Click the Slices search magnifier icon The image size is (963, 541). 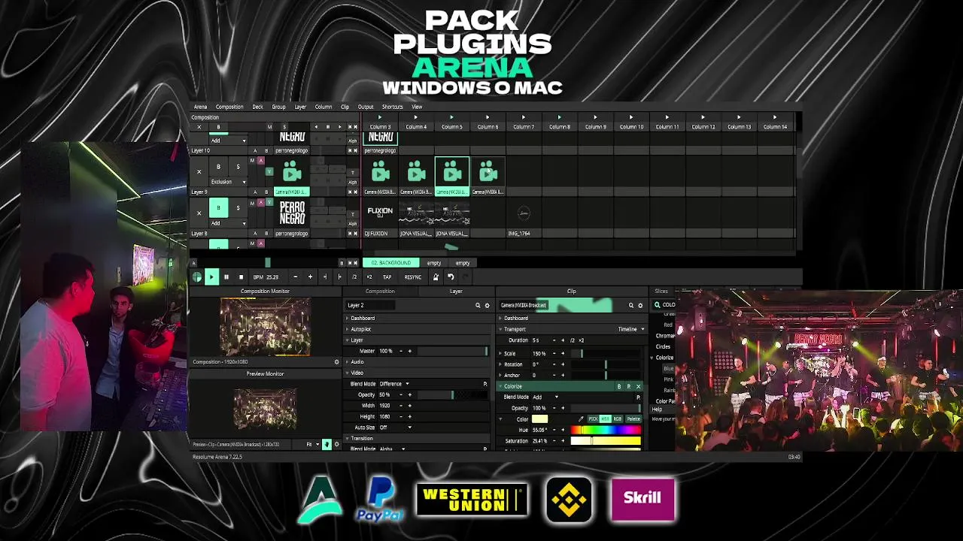[657, 305]
